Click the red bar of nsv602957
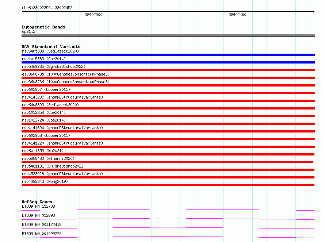The height and width of the screenshot is (242, 325). 168,93
